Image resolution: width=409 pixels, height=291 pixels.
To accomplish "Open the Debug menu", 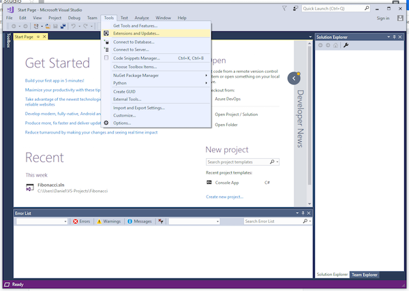I will [74, 18].
